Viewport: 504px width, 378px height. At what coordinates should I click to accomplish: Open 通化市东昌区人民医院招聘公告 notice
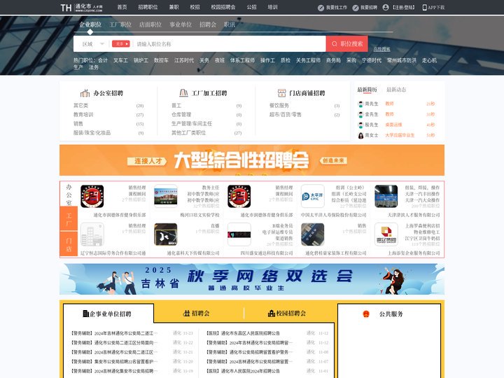pos(243,333)
